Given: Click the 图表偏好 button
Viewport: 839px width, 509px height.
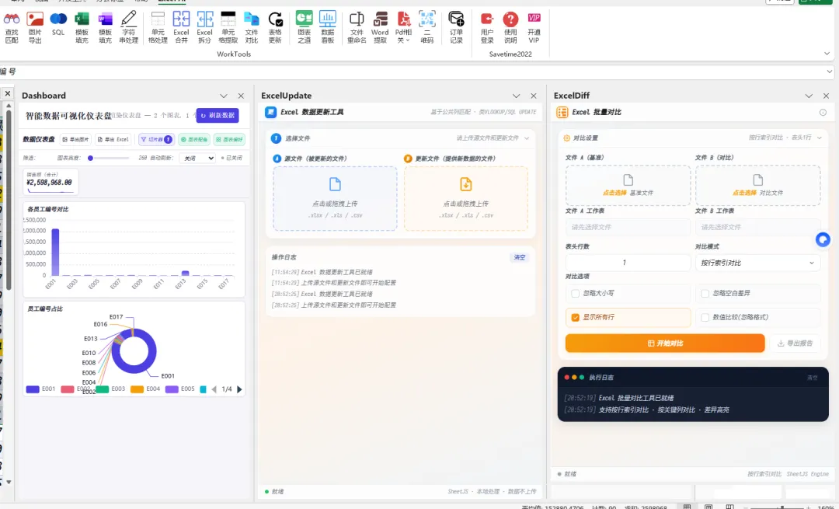Looking at the screenshot, I should 229,139.
